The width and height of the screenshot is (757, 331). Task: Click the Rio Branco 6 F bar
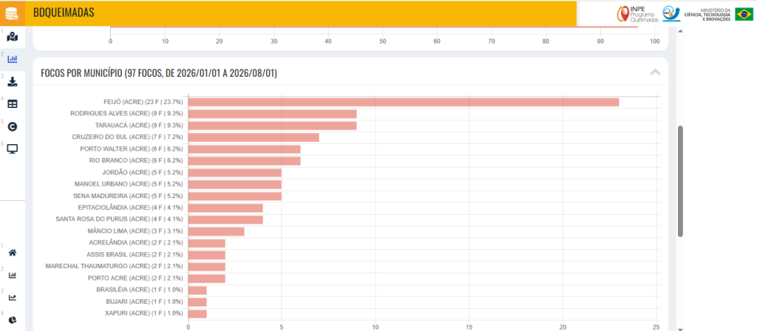[244, 160]
